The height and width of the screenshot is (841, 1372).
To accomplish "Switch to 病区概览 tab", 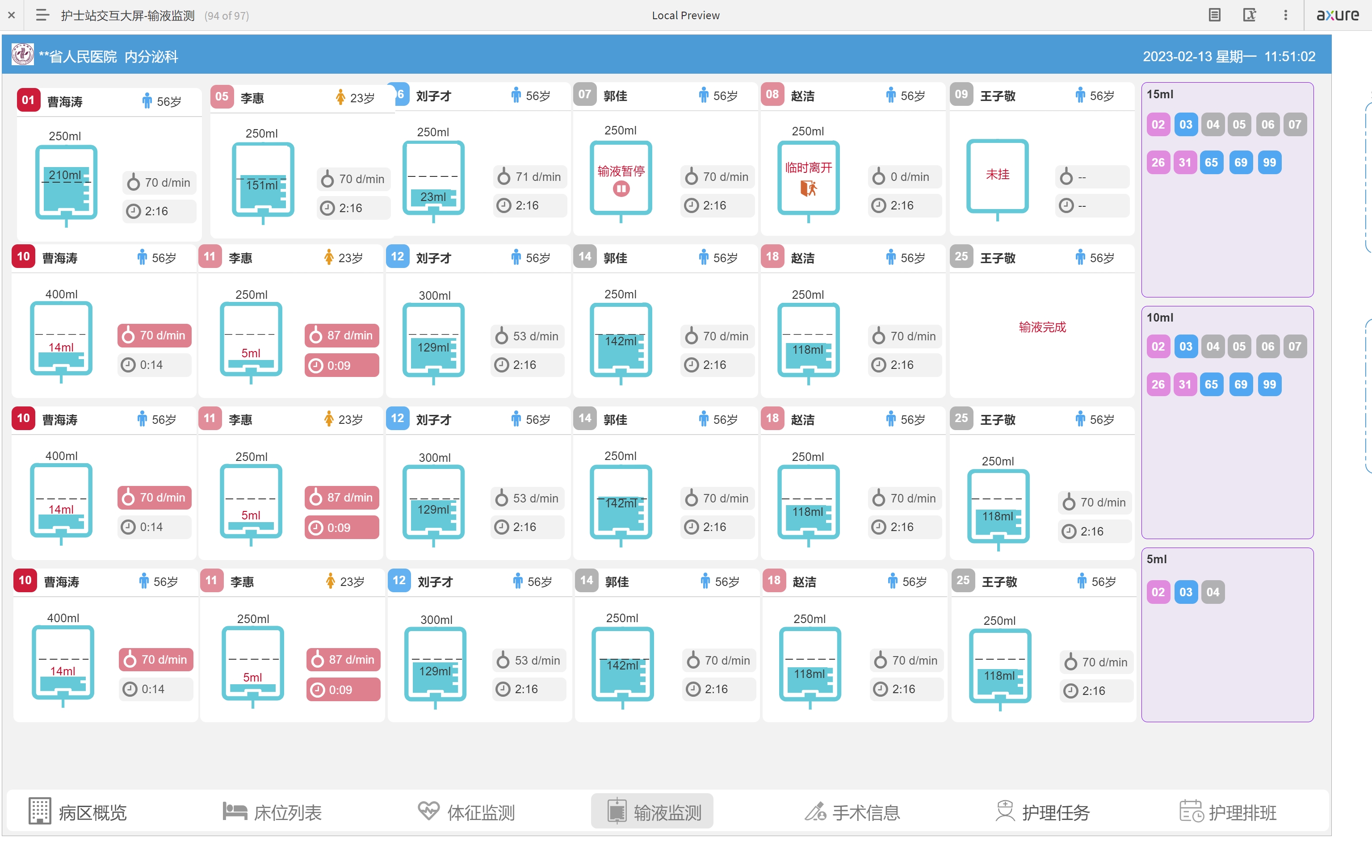I will click(x=78, y=812).
